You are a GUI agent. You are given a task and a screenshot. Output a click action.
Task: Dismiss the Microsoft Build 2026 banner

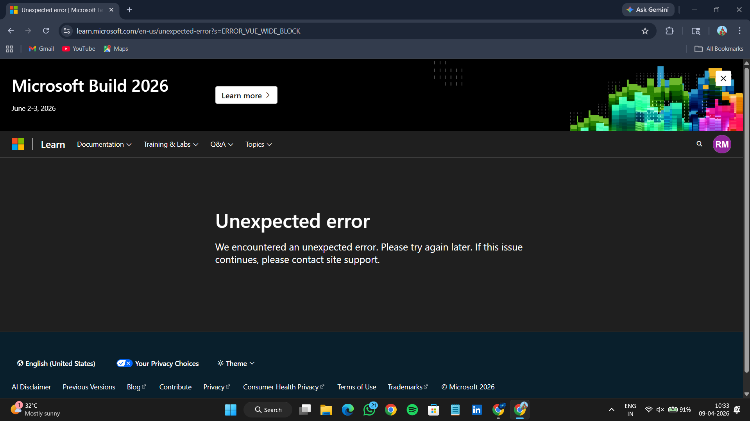click(x=723, y=78)
